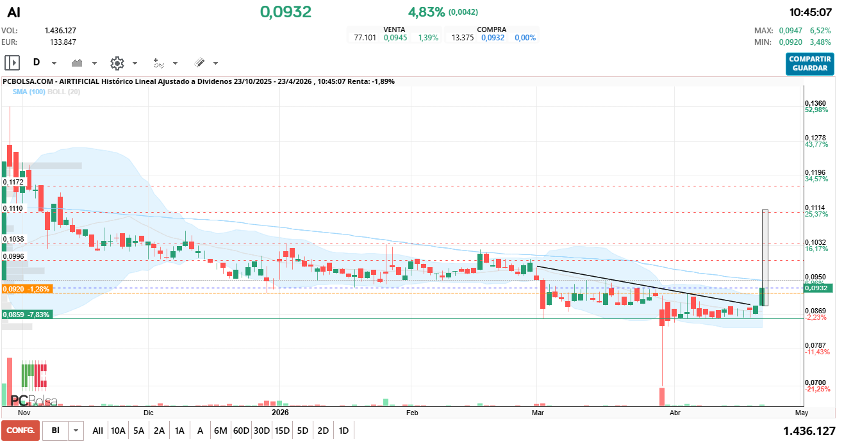Click the COMPARTIR GUARDAR button

point(810,63)
